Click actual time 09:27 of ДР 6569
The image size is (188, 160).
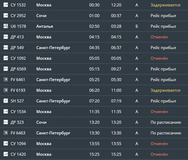(116, 69)
